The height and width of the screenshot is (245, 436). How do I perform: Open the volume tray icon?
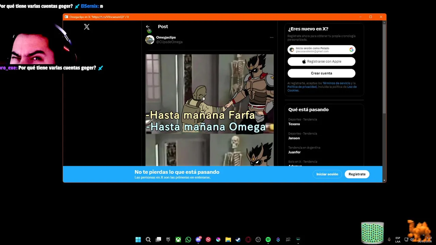point(412,240)
